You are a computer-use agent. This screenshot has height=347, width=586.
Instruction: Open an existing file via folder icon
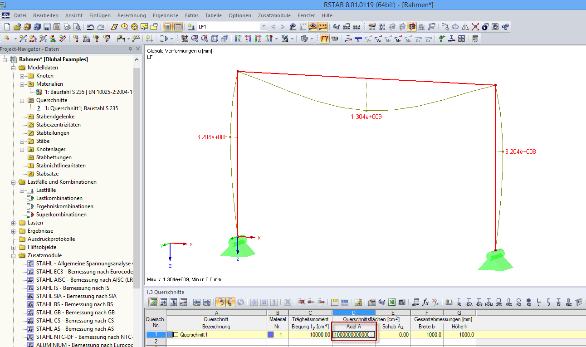17,27
